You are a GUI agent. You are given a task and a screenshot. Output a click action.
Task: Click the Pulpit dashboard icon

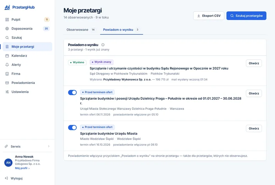pos(7,20)
